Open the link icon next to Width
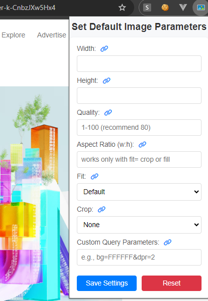208x301 pixels. click(x=104, y=48)
